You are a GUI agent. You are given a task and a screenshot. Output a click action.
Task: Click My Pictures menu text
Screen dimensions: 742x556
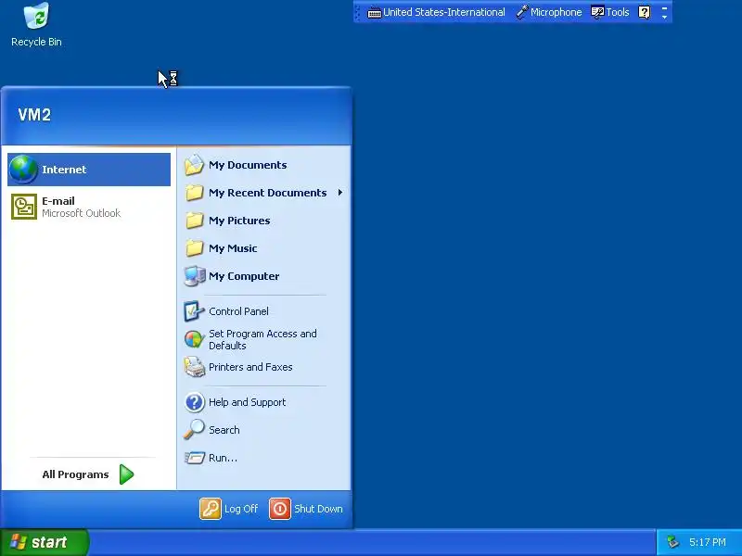coord(239,221)
